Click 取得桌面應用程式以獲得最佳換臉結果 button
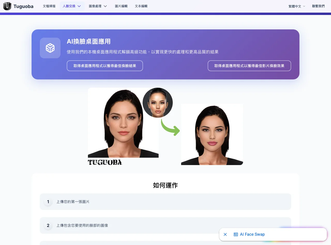The image size is (331, 245). pos(105,66)
